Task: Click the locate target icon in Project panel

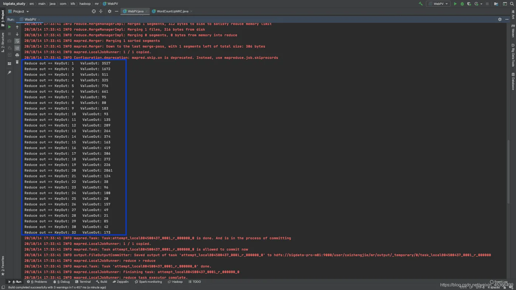Action: pos(94,11)
